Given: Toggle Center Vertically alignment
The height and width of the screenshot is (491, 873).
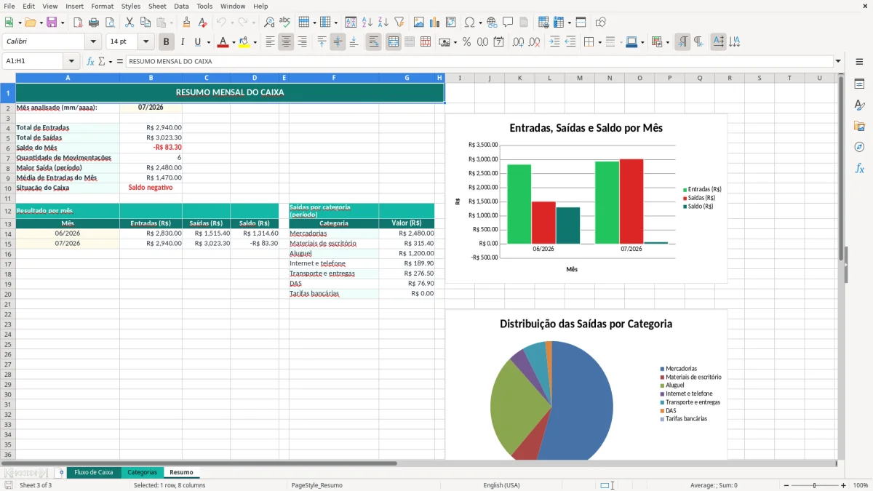Looking at the screenshot, I should [338, 42].
